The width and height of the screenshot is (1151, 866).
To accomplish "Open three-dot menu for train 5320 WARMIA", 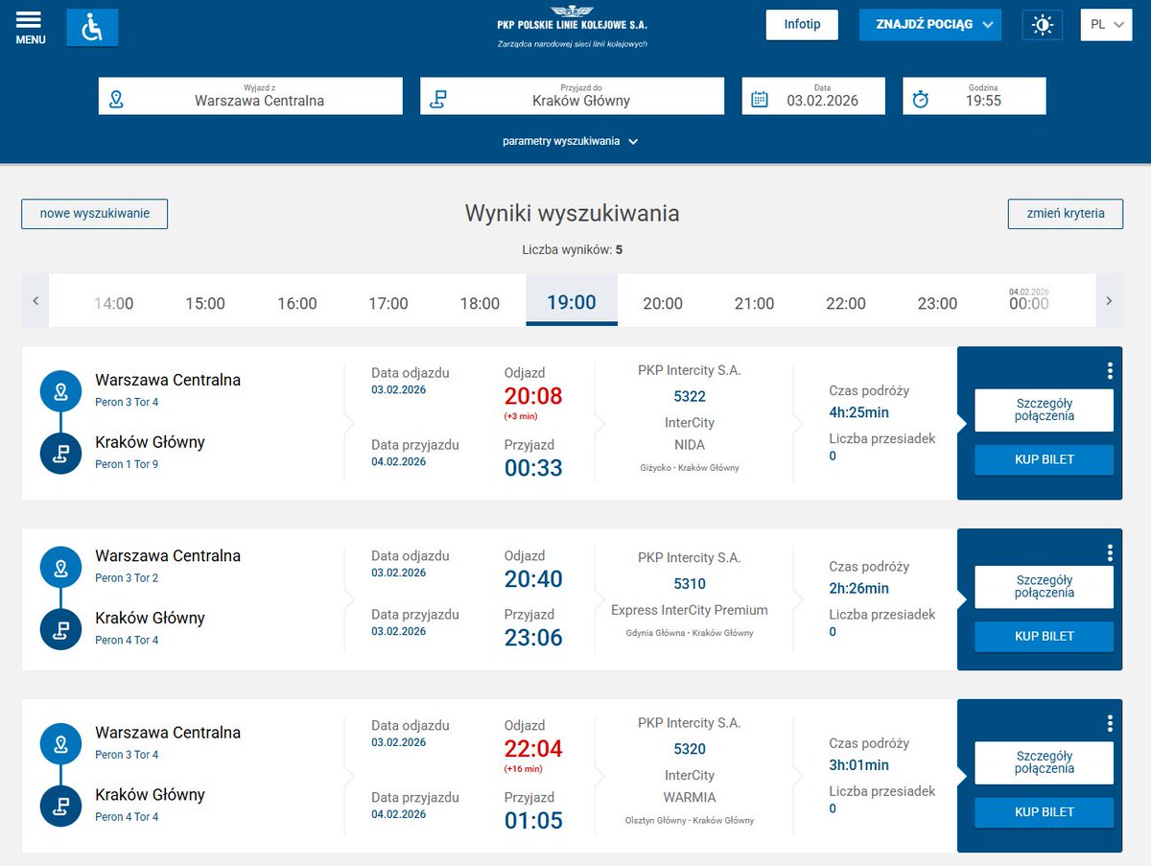I will (x=1110, y=724).
